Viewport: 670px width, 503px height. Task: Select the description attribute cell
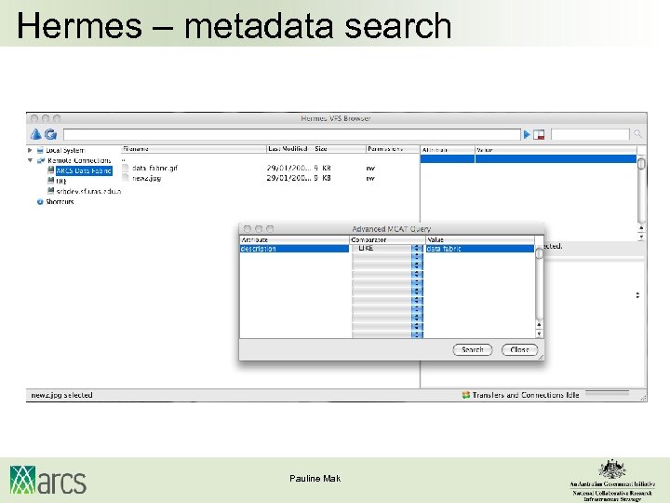(x=294, y=249)
